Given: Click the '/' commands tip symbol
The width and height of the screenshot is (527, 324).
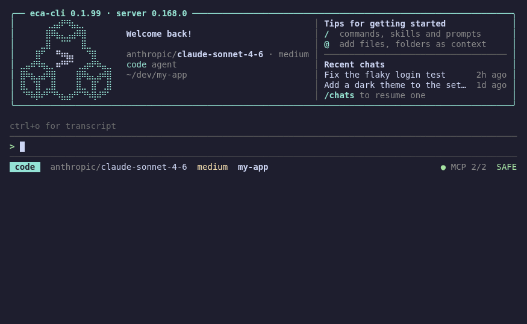Looking at the screenshot, I should pos(326,34).
